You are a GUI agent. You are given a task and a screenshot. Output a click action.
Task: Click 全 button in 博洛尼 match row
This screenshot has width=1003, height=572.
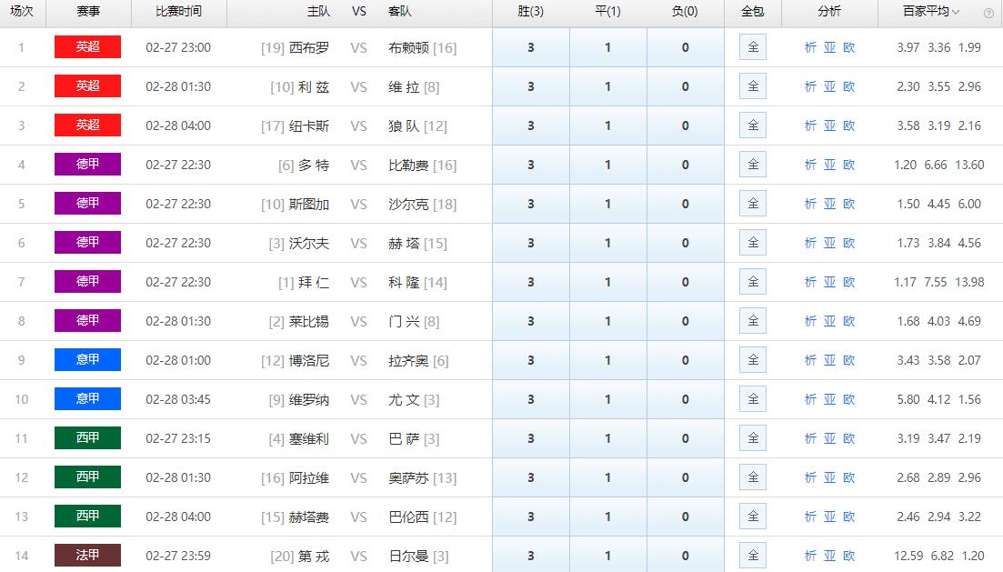753,359
